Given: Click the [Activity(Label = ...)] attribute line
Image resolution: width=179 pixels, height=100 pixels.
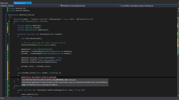Looking at the screenshot, I should (x=53, y=19).
